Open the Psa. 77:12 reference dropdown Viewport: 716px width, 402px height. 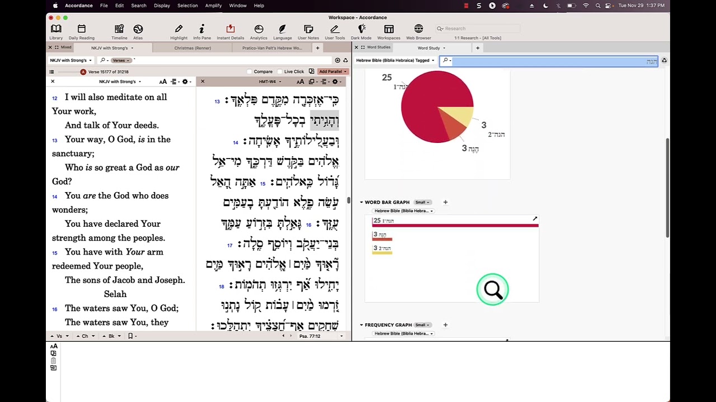[x=321, y=336]
